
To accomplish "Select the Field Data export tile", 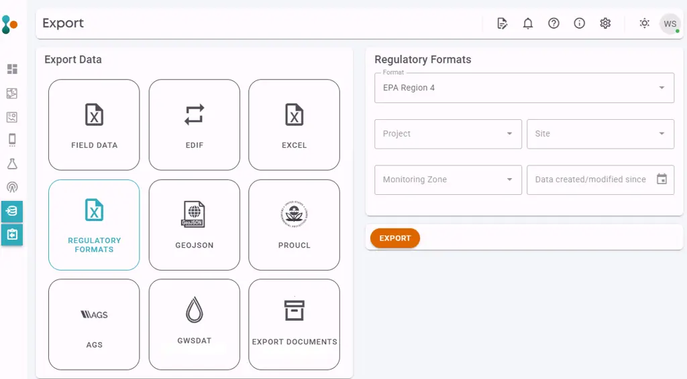I will [94, 125].
